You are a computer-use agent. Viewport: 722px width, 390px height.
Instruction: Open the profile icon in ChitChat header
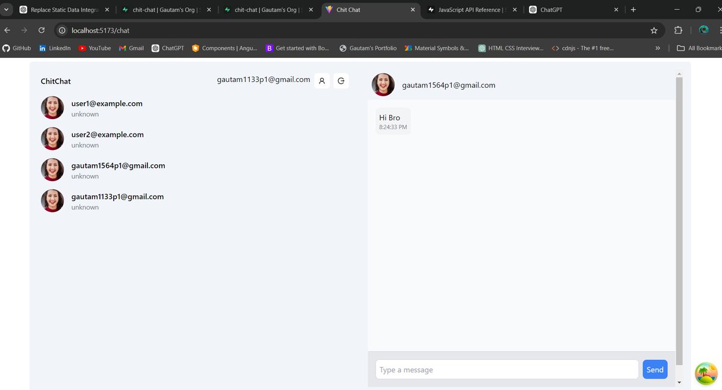322,80
